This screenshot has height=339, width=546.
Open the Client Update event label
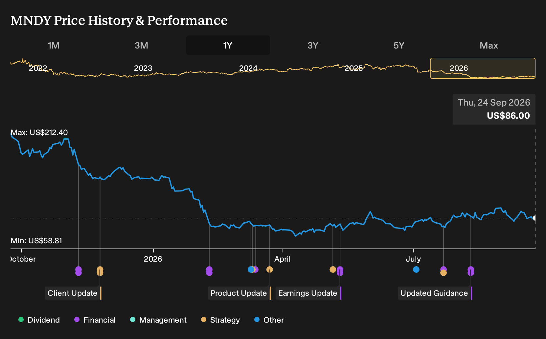pyautogui.click(x=73, y=293)
